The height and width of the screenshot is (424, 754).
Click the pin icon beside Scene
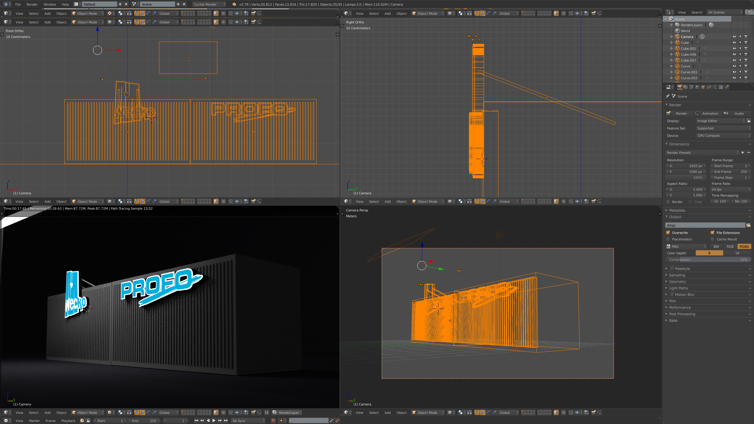click(668, 96)
